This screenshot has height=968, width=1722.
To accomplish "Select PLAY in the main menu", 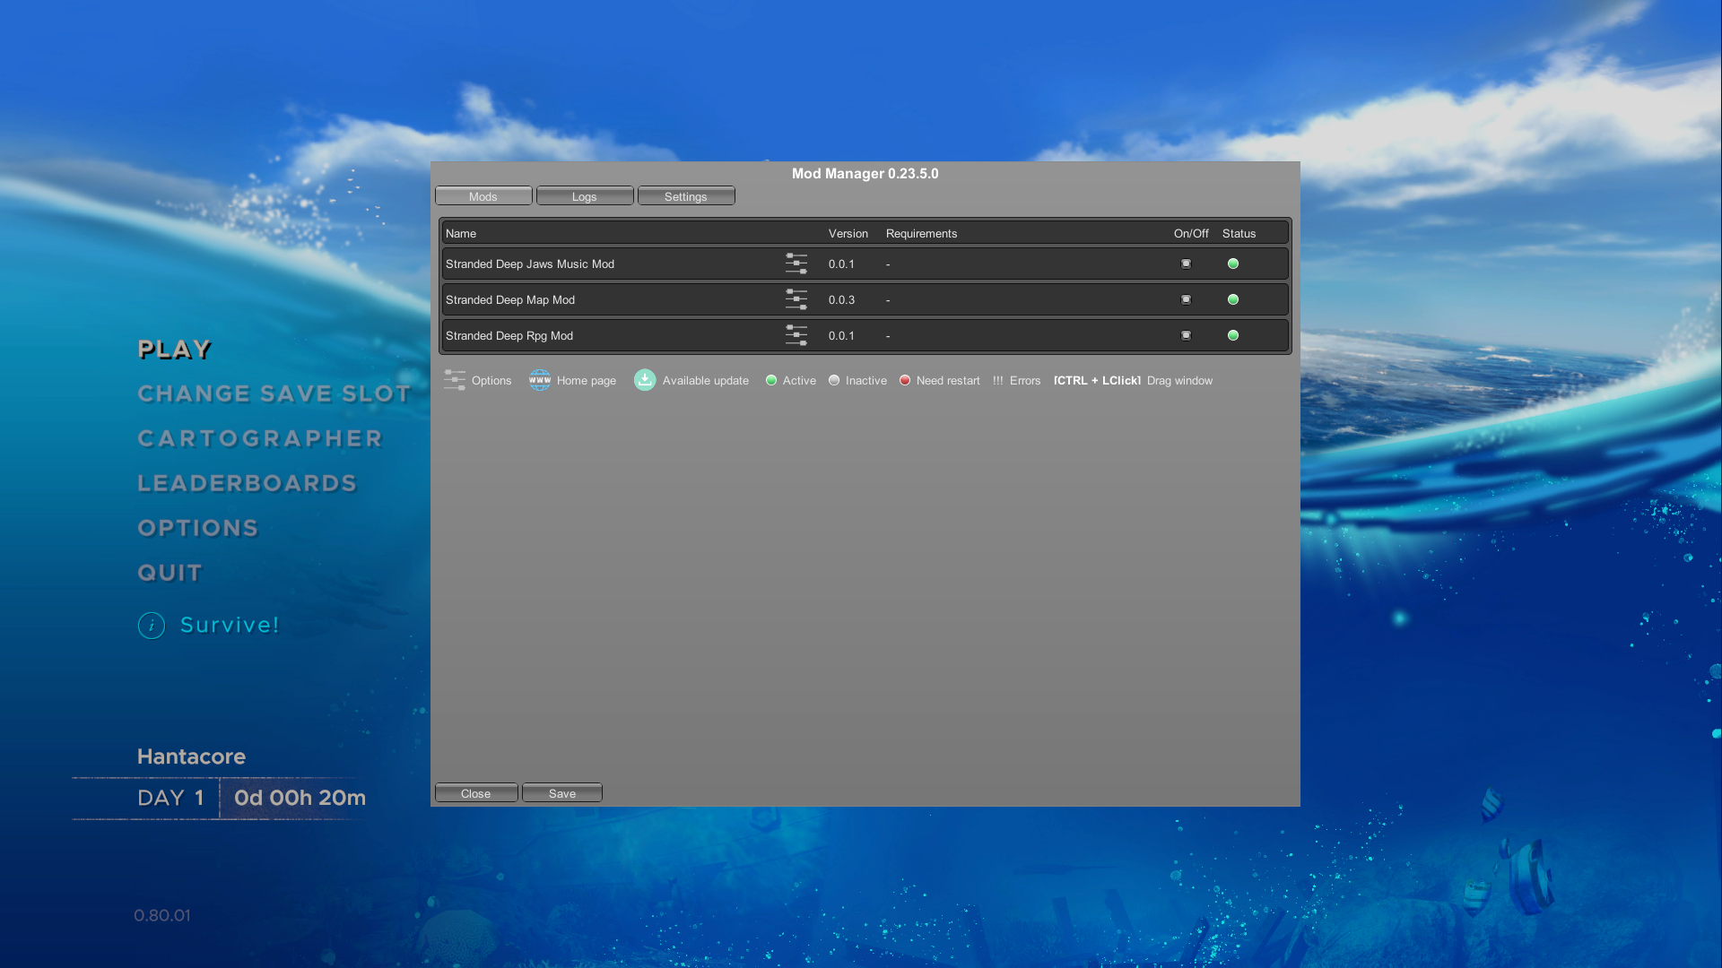I will pos(175,350).
